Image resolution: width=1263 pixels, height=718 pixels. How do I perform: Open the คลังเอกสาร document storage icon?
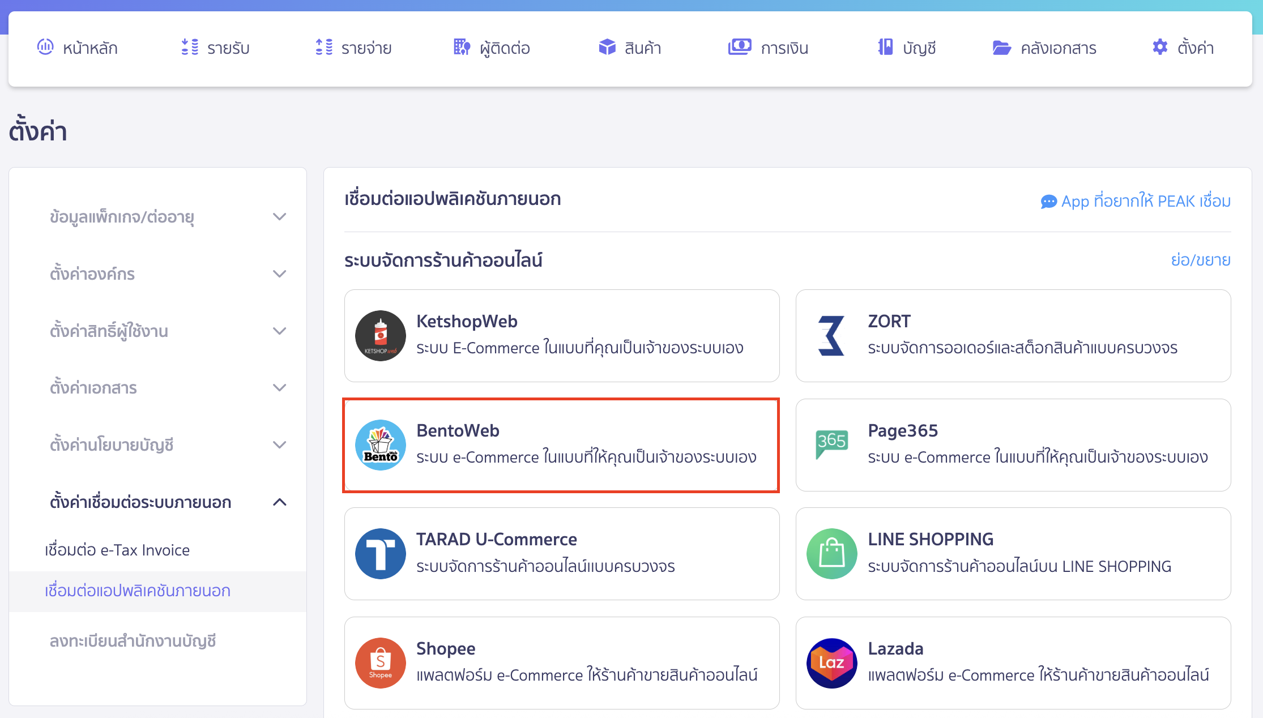(1002, 48)
